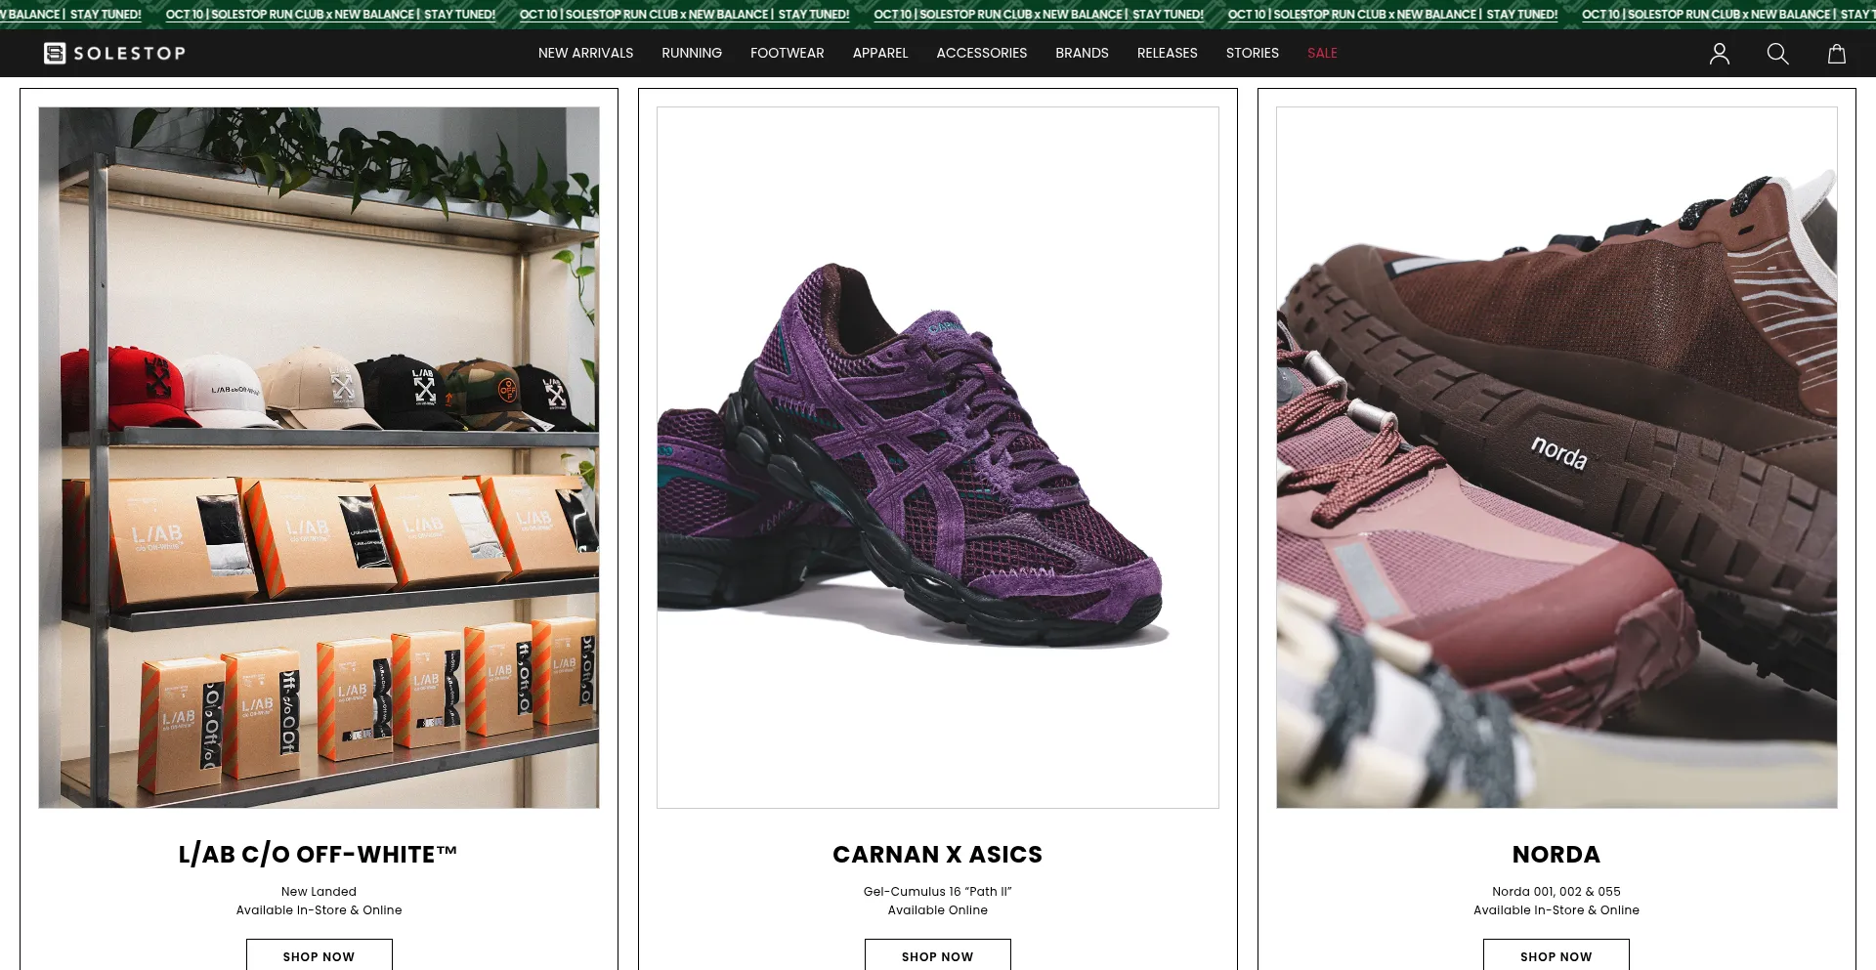Go to the Releases page

tap(1167, 53)
